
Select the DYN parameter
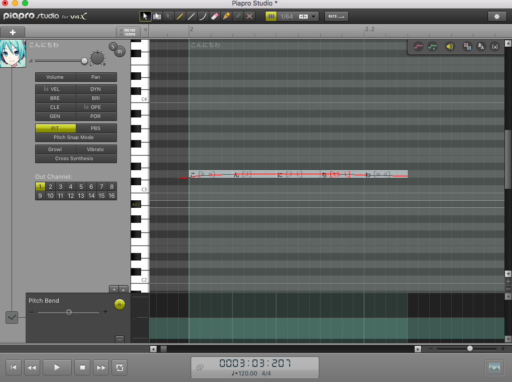point(96,89)
